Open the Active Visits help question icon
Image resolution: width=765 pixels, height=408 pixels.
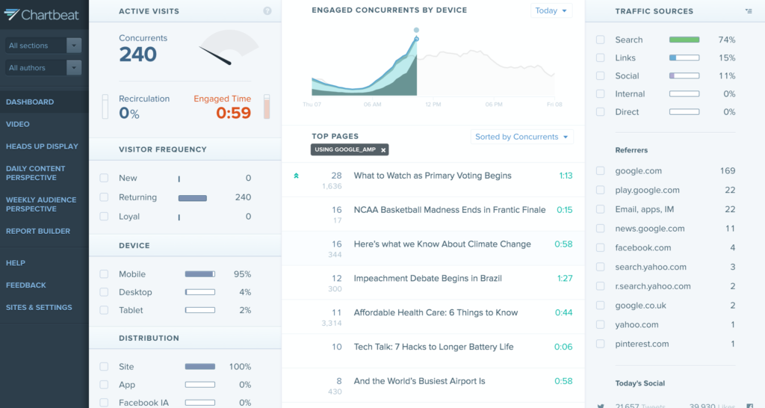pyautogui.click(x=267, y=11)
